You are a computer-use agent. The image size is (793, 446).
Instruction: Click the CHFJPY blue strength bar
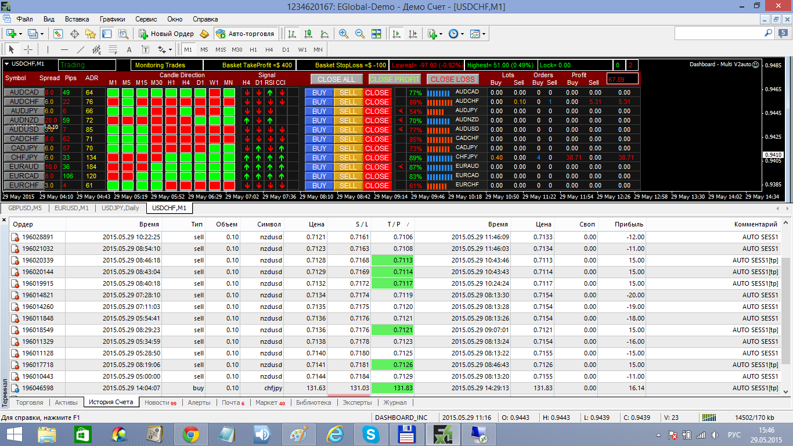pyautogui.click(x=438, y=157)
